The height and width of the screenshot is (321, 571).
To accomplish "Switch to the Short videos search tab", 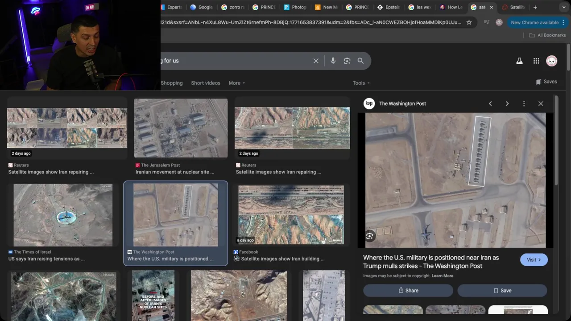I will (206, 83).
